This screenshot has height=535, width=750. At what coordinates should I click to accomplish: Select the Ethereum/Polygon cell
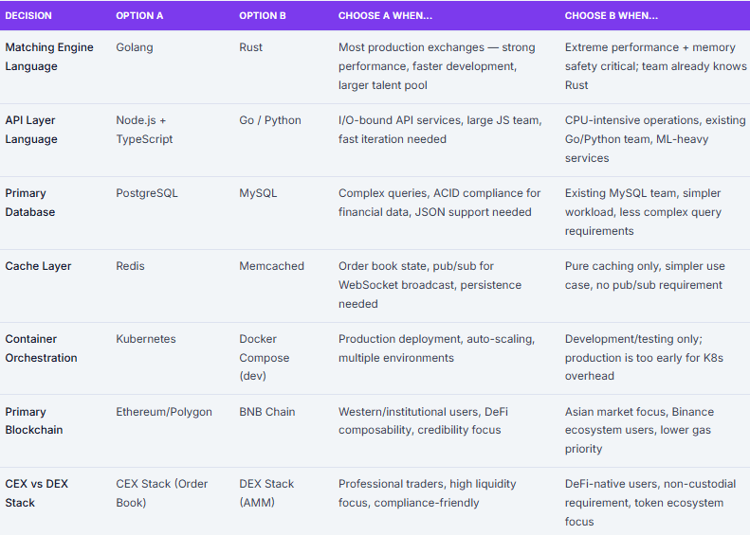tap(164, 412)
